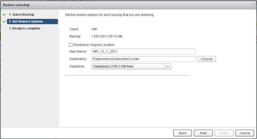
Task: Click the client name VM1
Action: 94,29
